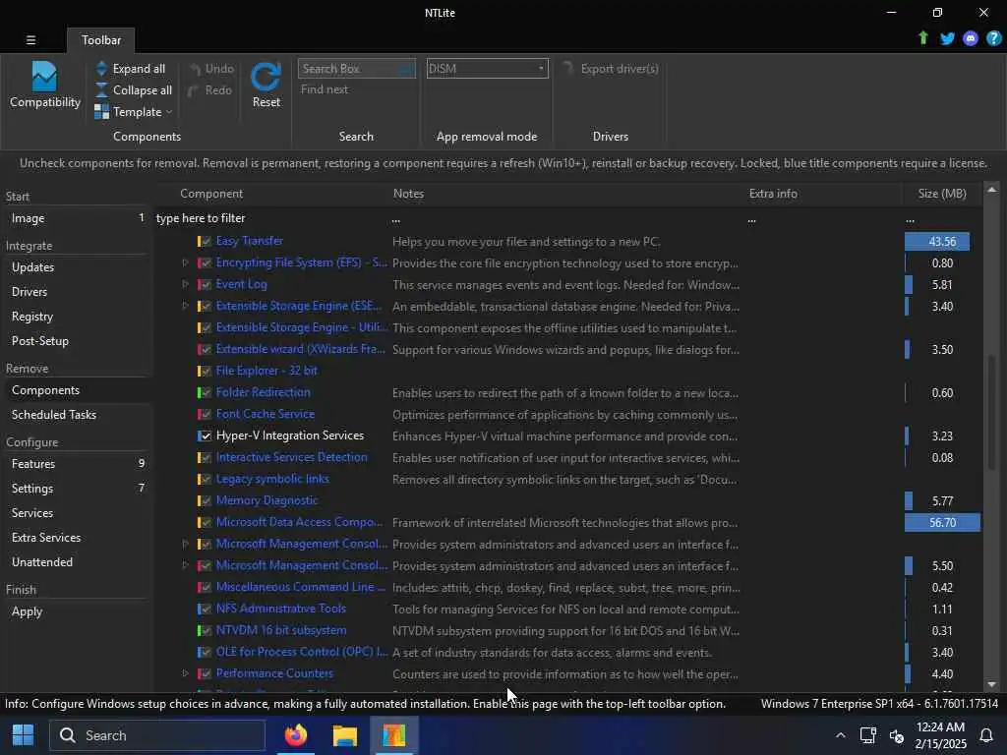
Task: Uncheck NTVDM 16 bit subsystem
Action: point(205,630)
